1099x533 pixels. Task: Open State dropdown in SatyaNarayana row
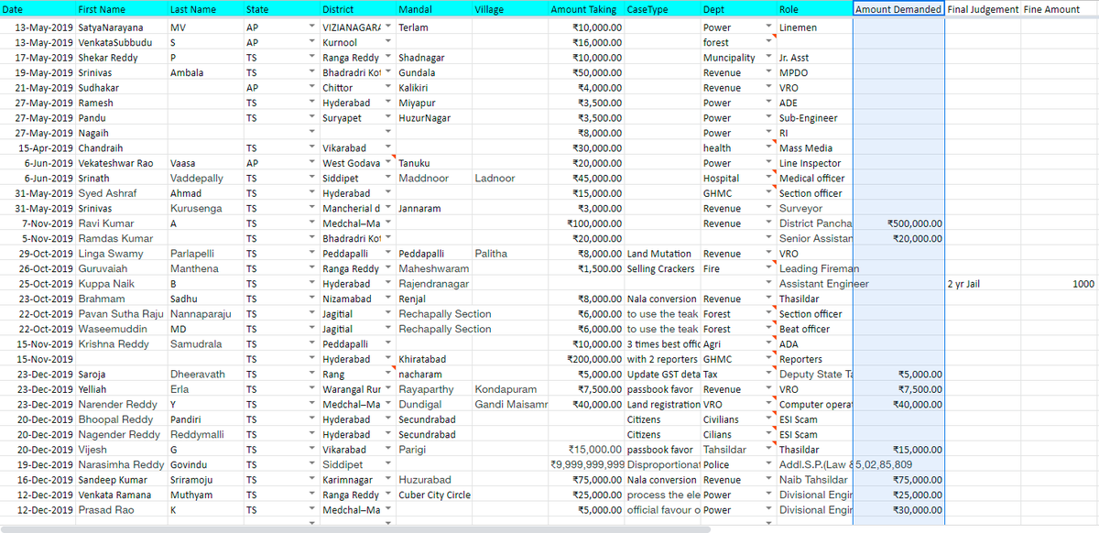click(312, 27)
